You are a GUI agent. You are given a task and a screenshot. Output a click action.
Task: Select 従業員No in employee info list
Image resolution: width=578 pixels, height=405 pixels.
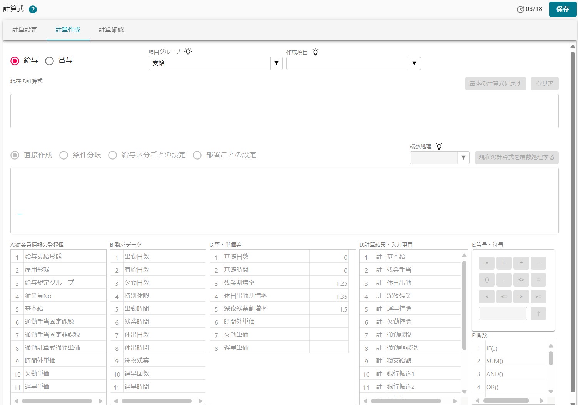click(58, 296)
